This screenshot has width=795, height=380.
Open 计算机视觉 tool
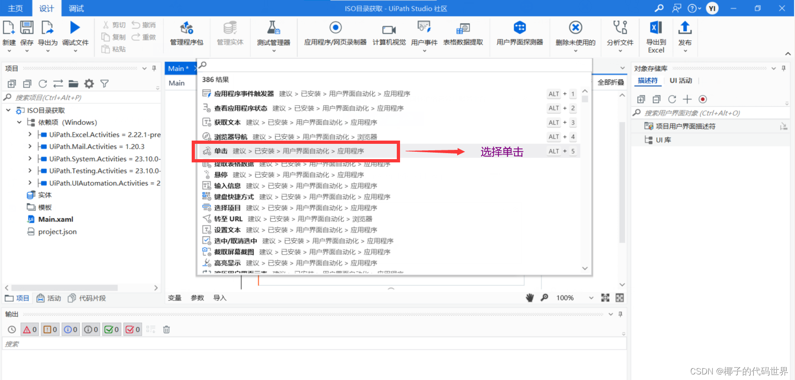pyautogui.click(x=389, y=30)
